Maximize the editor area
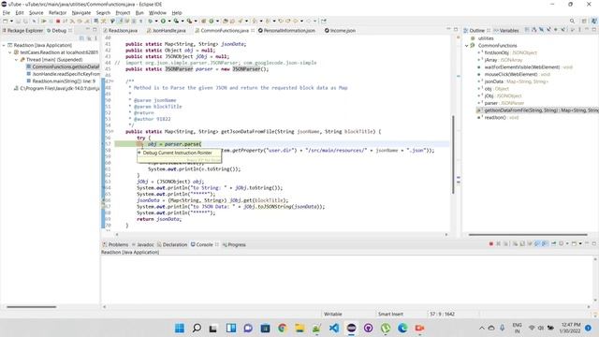This screenshot has height=337, width=599. (456, 29)
